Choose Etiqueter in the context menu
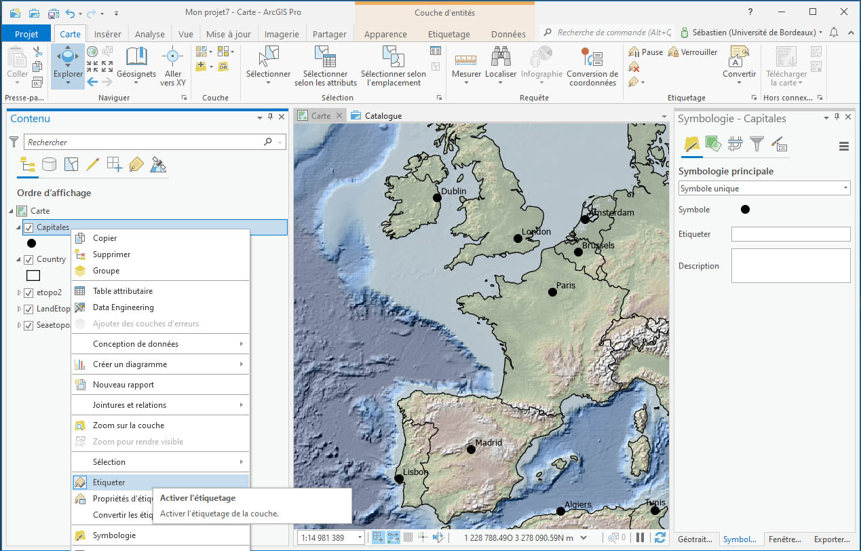 coord(109,482)
